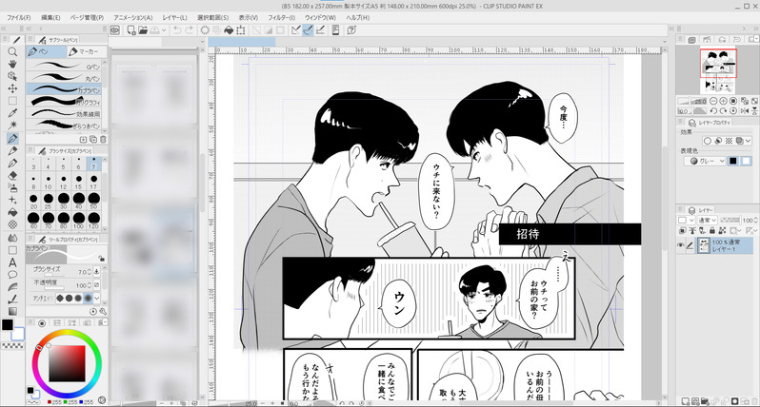
Task: Select the Zoom magnifier tool
Action: 12,51
